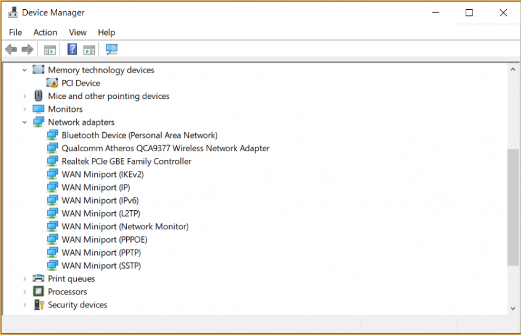
Task: Select Realtek PCIe GBE Family Controller
Action: pos(126,162)
